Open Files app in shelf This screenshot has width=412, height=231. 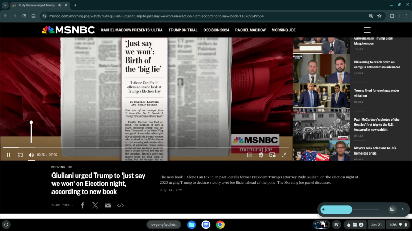pos(192,225)
